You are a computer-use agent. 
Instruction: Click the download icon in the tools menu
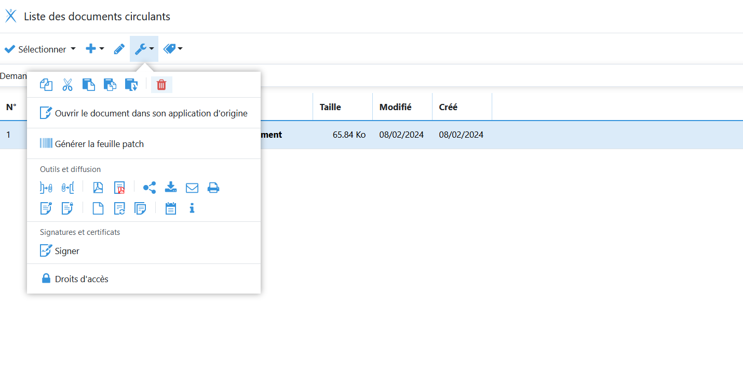pos(171,188)
